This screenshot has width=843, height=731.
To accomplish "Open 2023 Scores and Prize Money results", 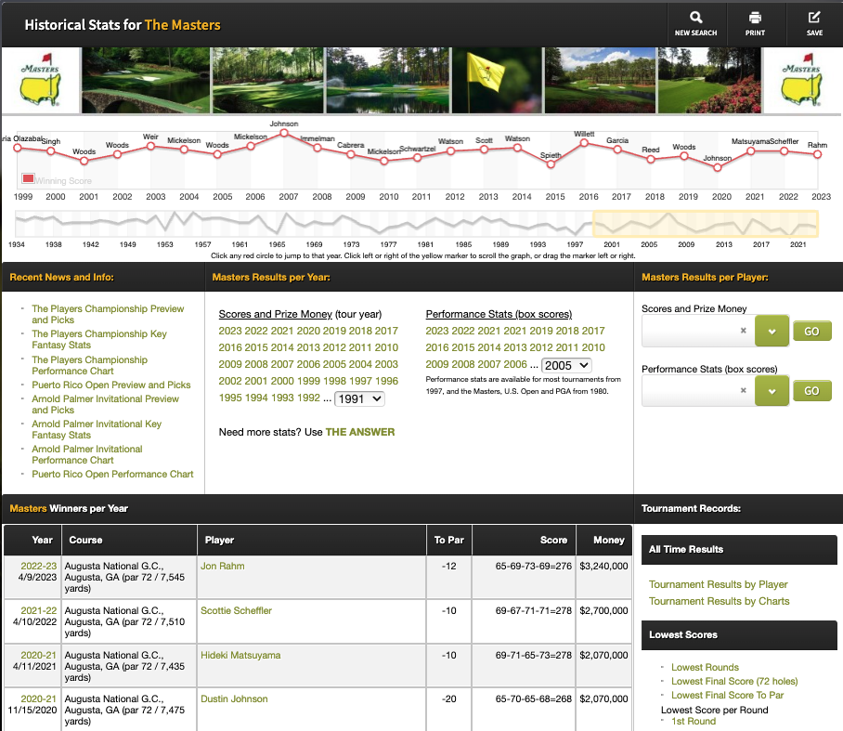I will [230, 331].
